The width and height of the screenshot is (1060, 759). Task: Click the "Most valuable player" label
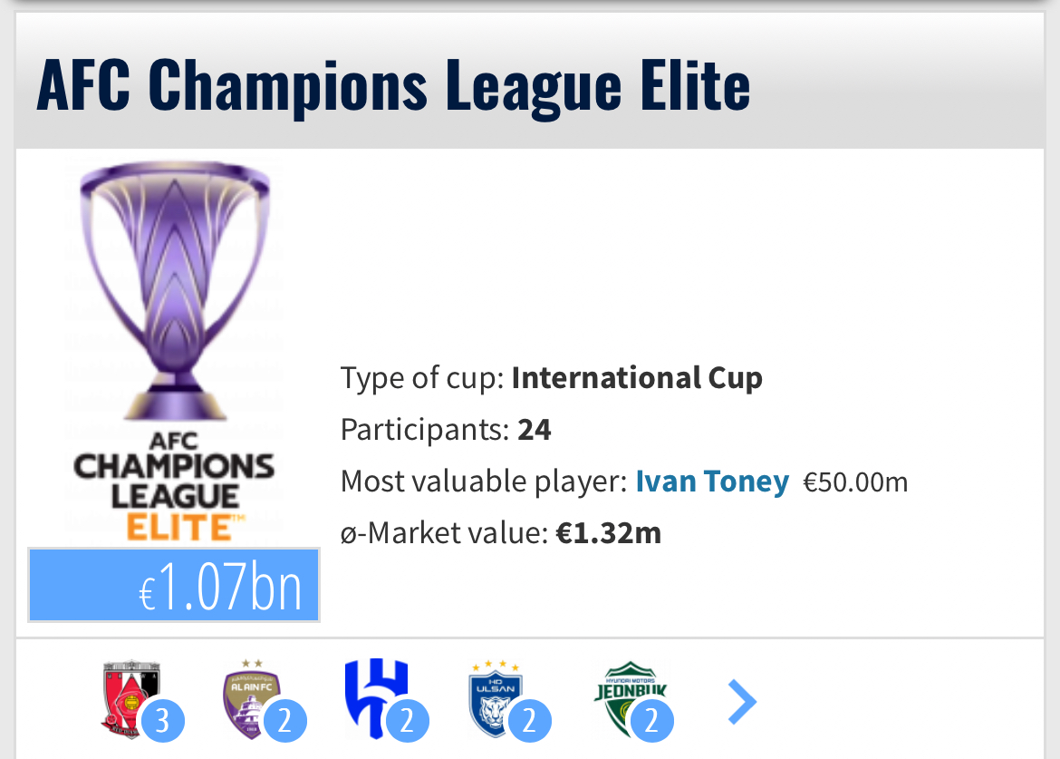pyautogui.click(x=484, y=482)
